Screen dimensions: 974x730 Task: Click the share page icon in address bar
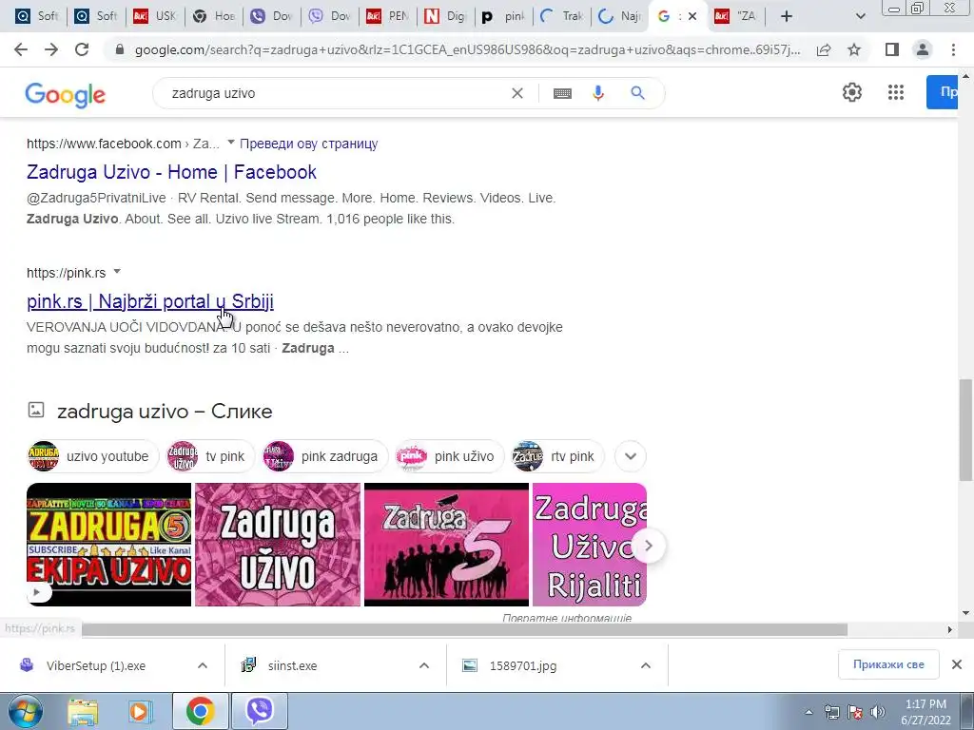click(824, 49)
